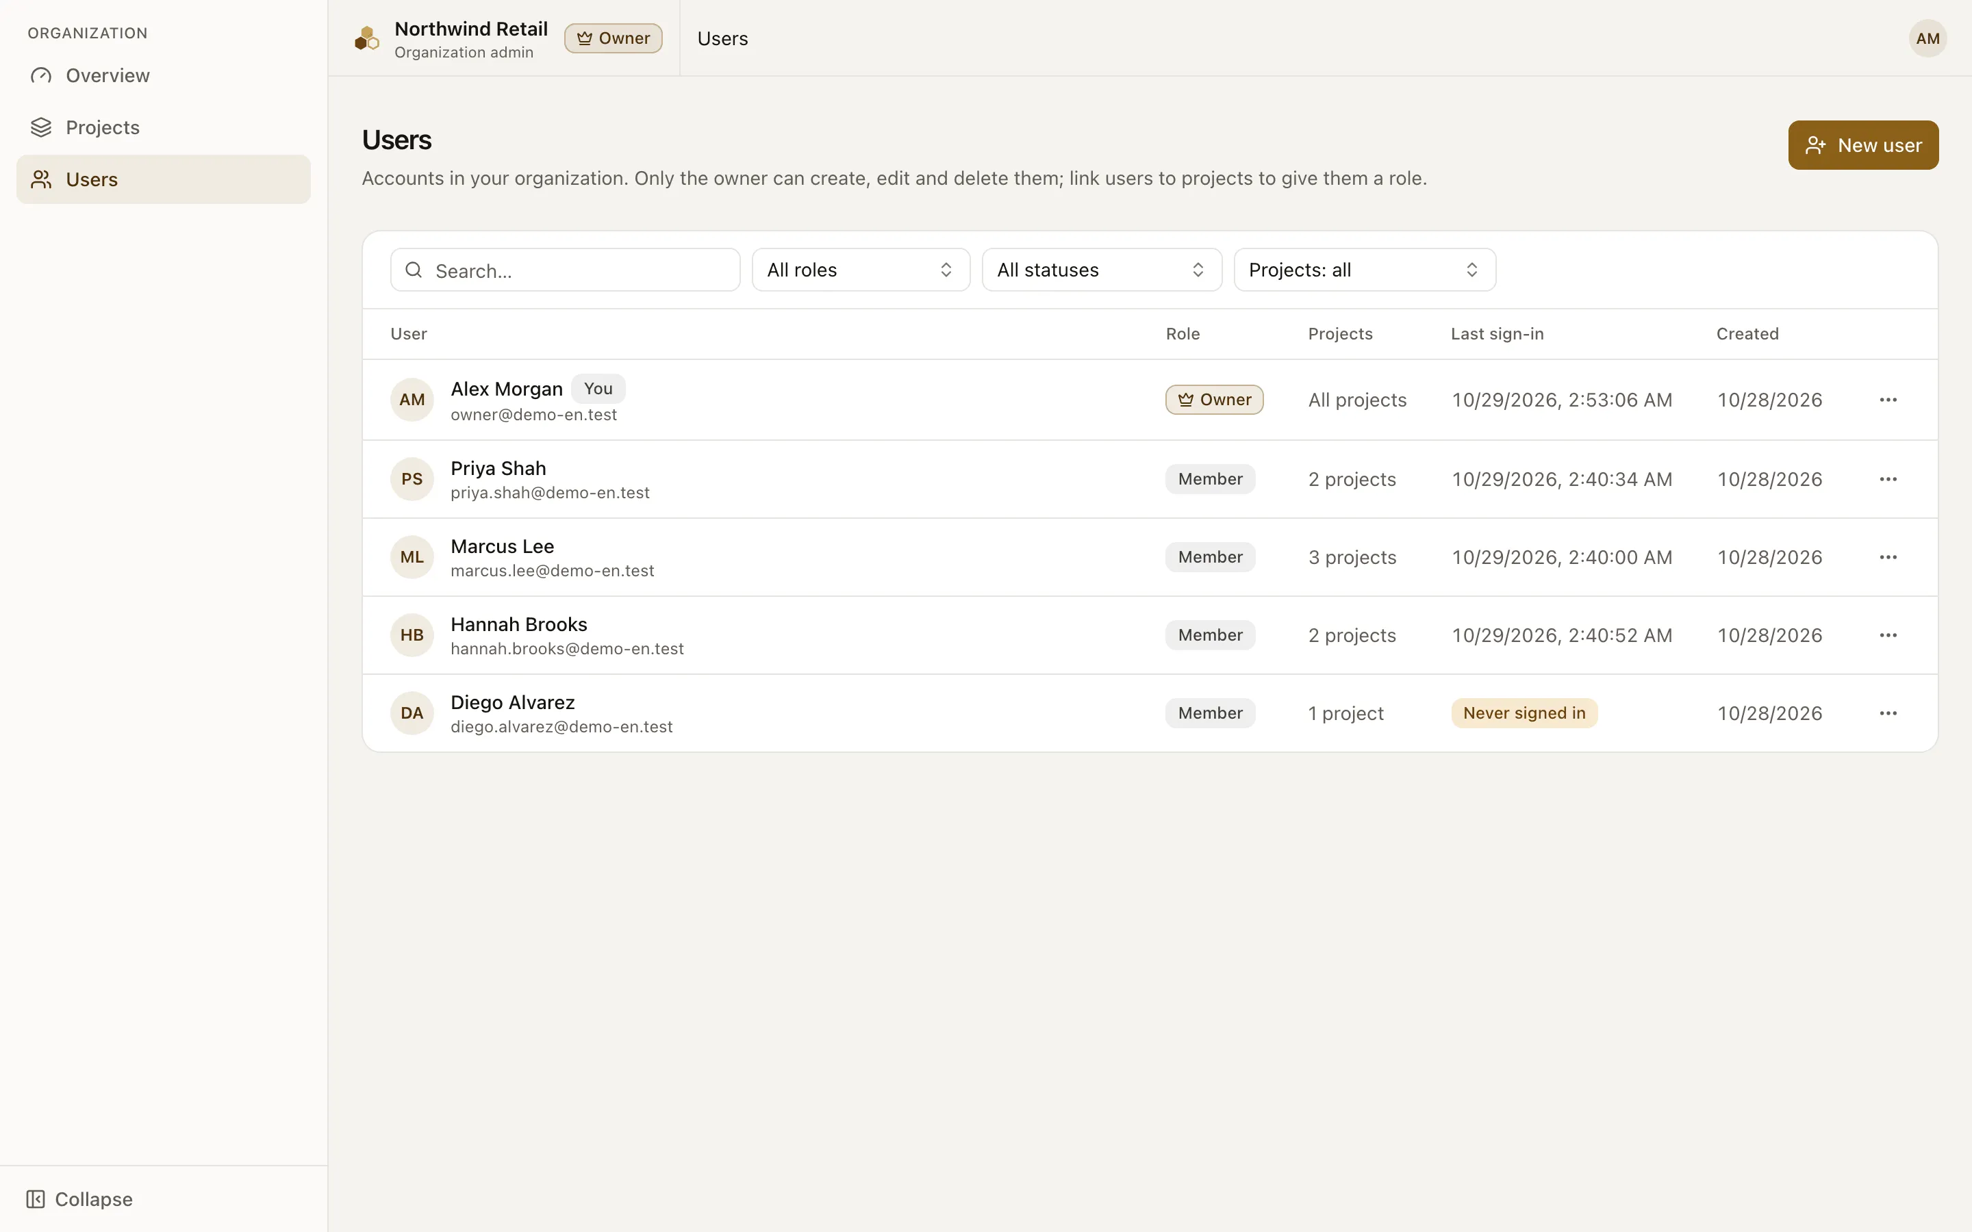
Task: Click Marcus Lee's 3 projects cell
Action: click(1352, 557)
